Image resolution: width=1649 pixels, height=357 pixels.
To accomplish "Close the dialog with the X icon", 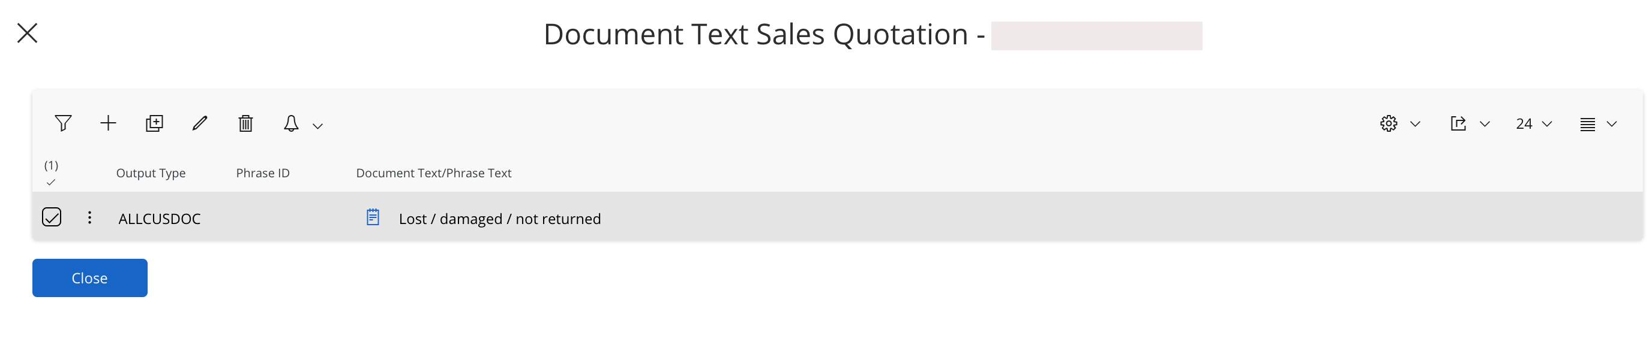I will [x=27, y=32].
